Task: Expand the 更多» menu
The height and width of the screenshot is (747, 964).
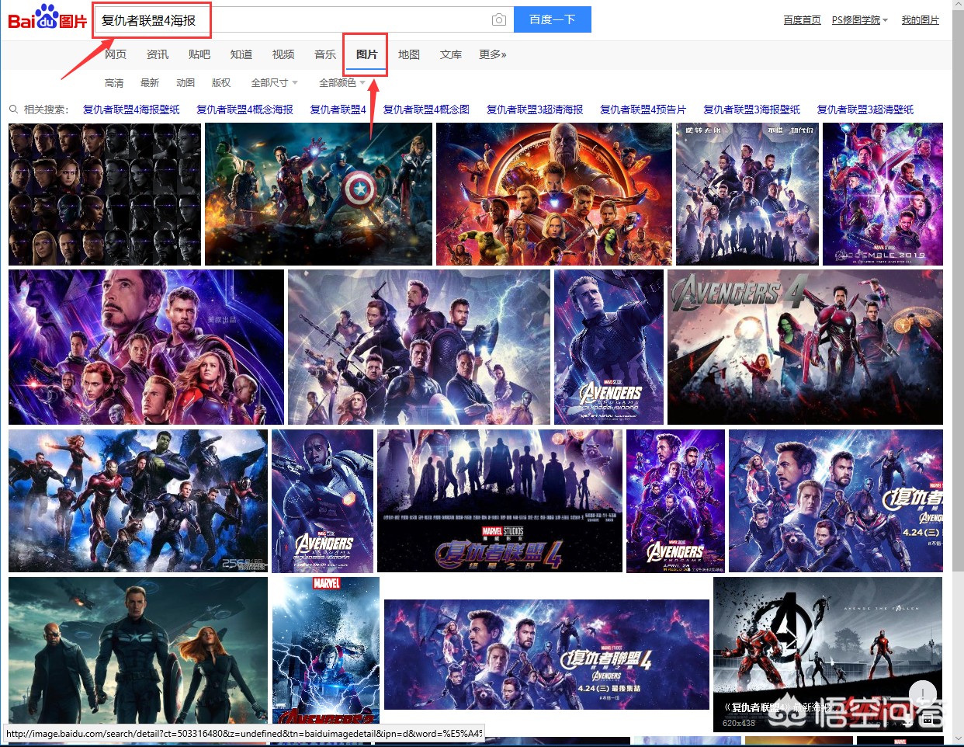Action: tap(493, 54)
